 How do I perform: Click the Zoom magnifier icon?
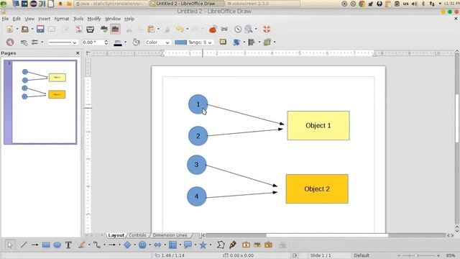(x=249, y=29)
